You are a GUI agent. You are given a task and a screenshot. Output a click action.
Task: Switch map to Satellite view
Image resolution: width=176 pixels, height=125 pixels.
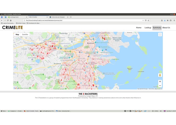25,34
